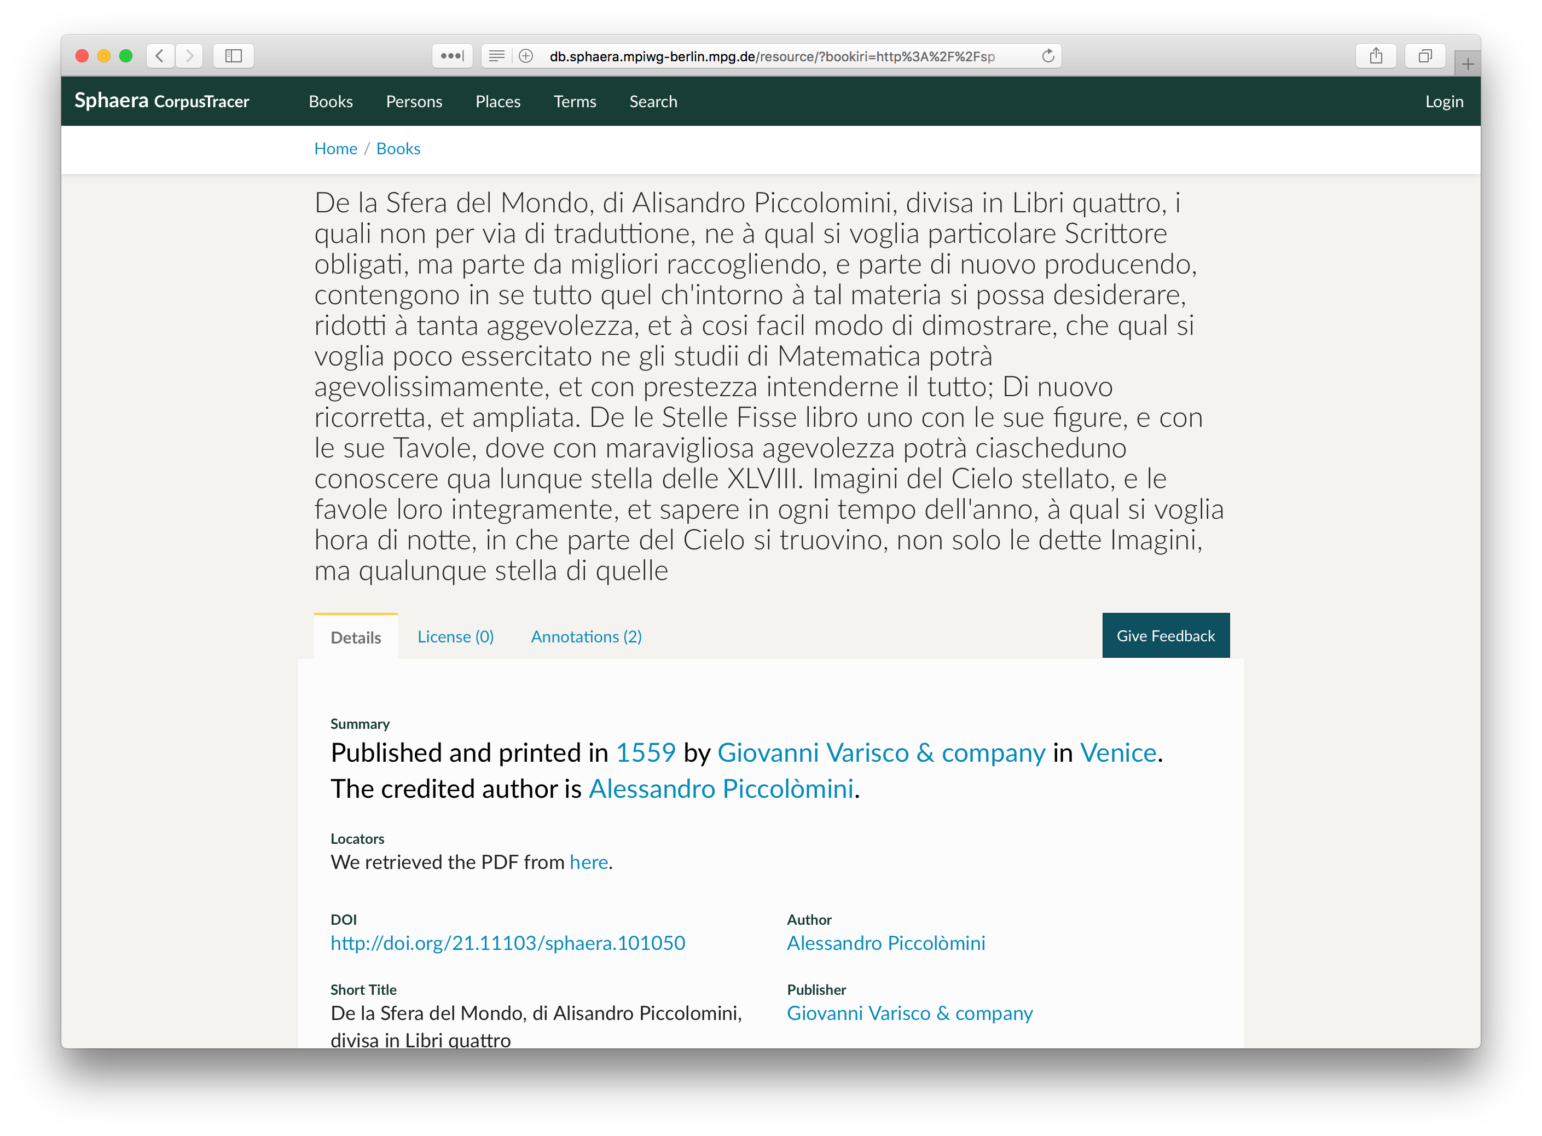Image resolution: width=1542 pixels, height=1136 pixels.
Task: Follow the 1559 year link
Action: pyautogui.click(x=646, y=753)
